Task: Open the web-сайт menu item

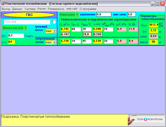Action: 72,9
